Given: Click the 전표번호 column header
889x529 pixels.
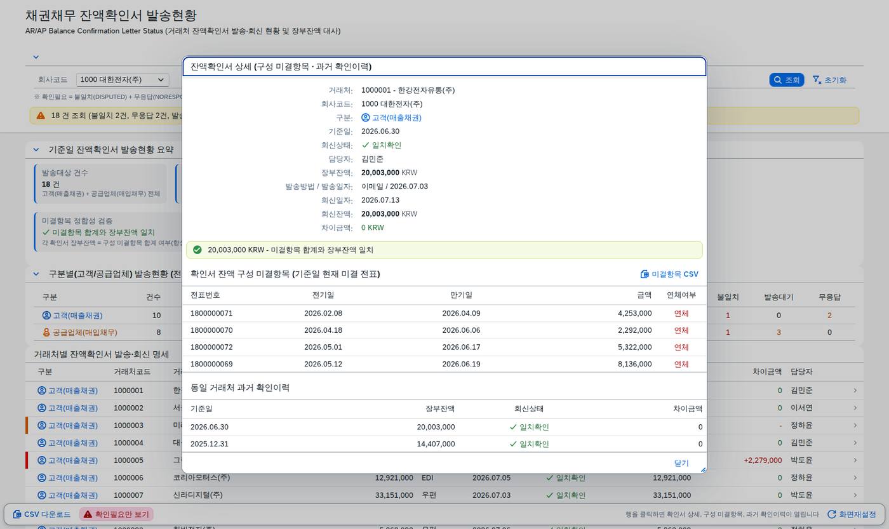Looking at the screenshot, I should [205, 295].
